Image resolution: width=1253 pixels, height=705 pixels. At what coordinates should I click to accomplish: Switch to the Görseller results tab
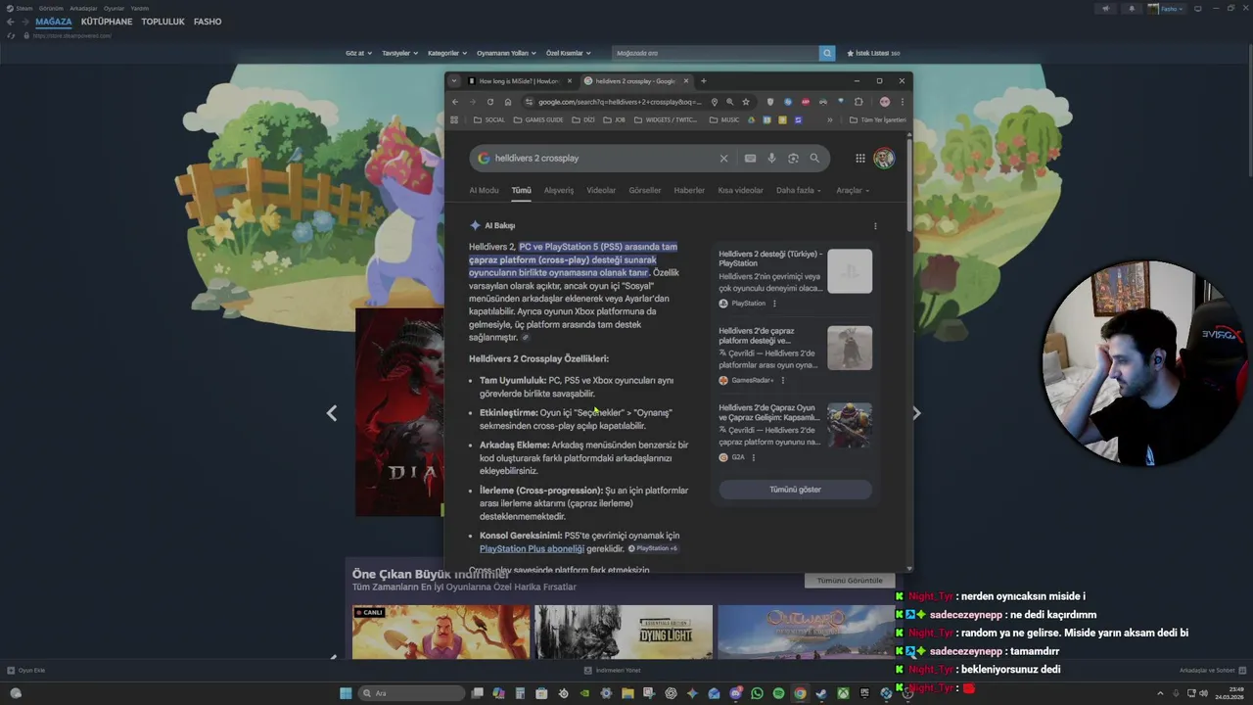(x=645, y=191)
